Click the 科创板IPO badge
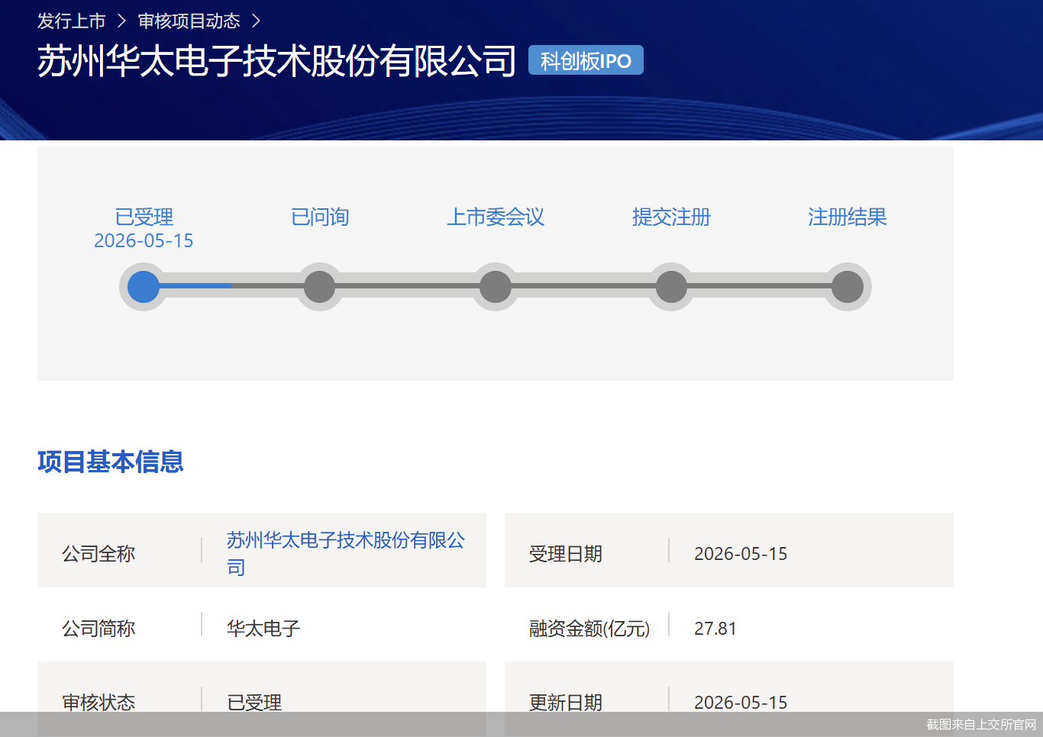The width and height of the screenshot is (1043, 737). 586,60
